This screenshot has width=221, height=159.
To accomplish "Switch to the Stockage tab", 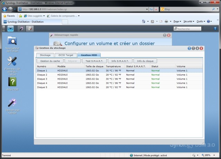I will (45, 55).
